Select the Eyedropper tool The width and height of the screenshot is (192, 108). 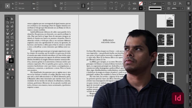pos(12,49)
